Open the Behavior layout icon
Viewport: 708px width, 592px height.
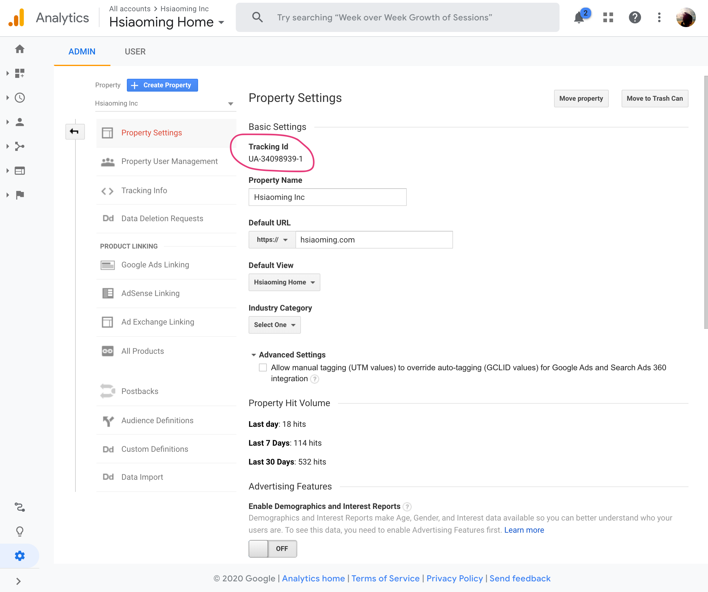[20, 171]
